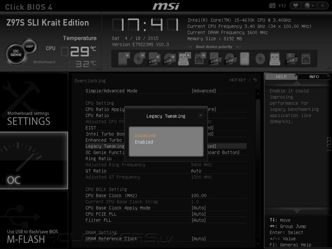
Task: Open Favorites with the heart icon
Action: coord(296,6)
